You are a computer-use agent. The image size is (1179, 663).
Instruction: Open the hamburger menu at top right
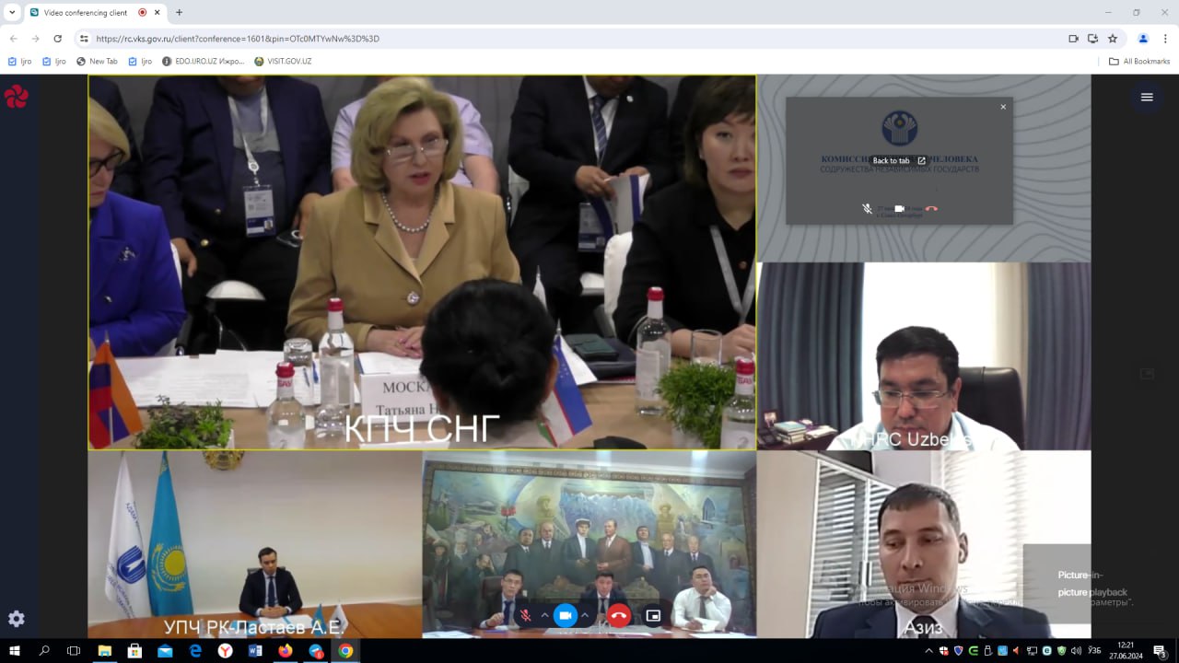pyautogui.click(x=1147, y=97)
